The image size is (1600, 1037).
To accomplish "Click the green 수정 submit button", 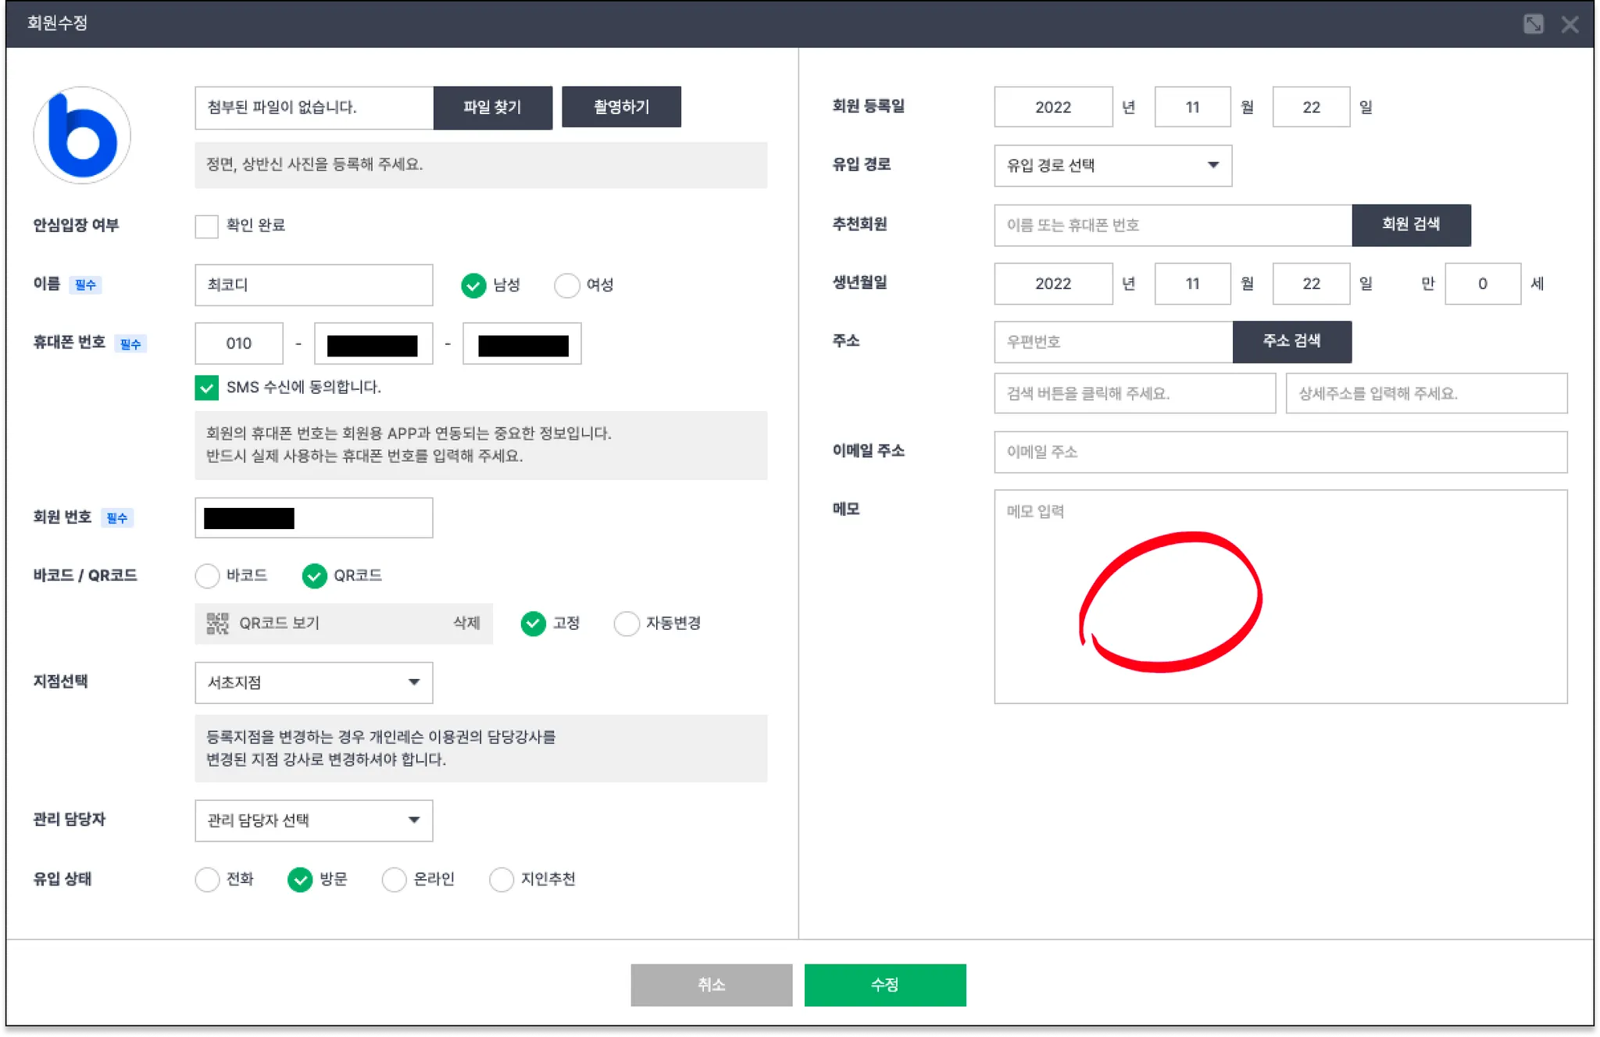I will tap(884, 985).
